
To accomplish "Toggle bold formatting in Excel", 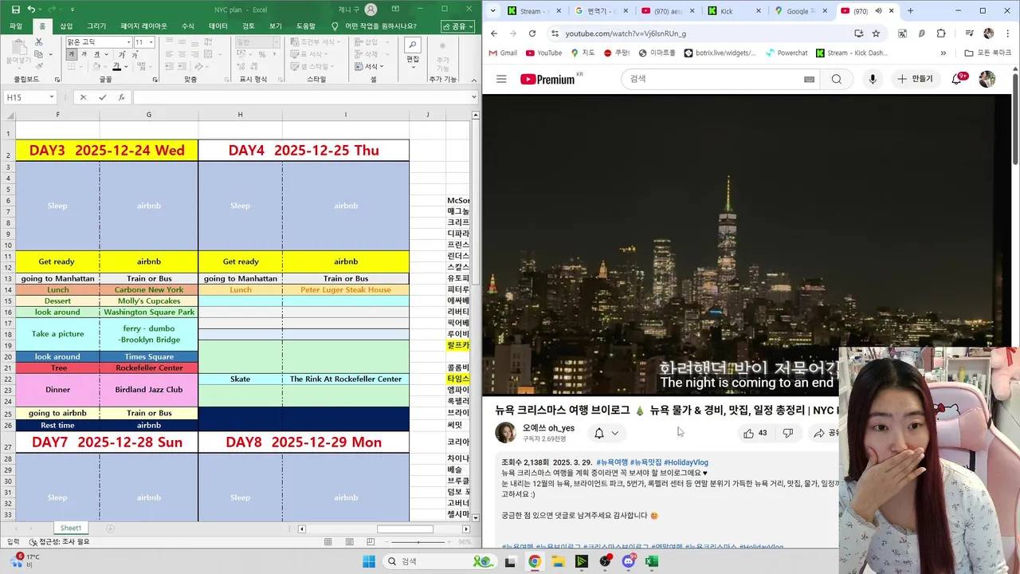I will pyautogui.click(x=72, y=55).
